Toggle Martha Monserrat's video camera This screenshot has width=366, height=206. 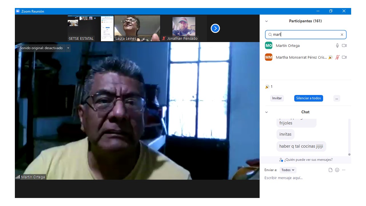[344, 57]
